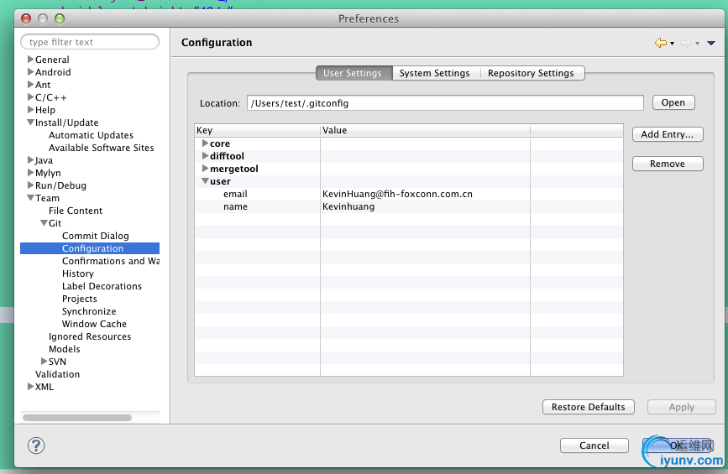Click the Open button
This screenshot has height=474, width=728.
coord(673,102)
